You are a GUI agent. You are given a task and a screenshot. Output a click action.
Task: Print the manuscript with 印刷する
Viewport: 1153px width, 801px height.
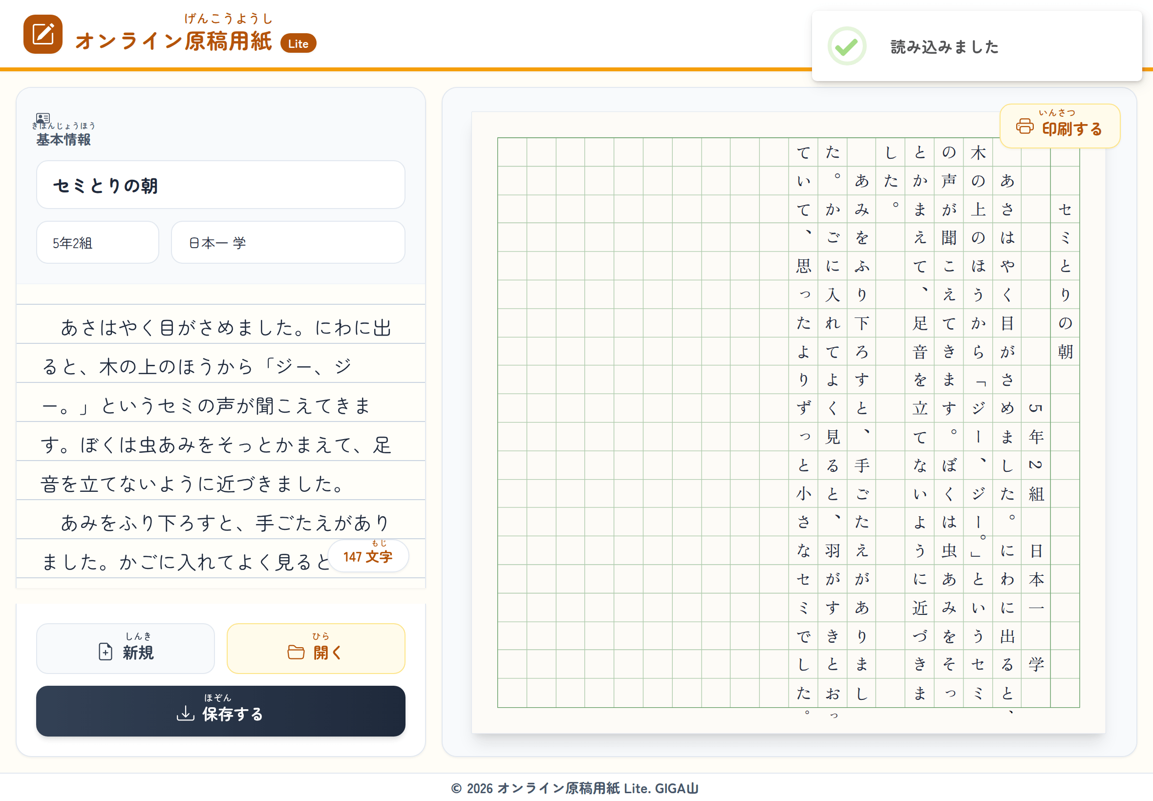[x=1060, y=126]
